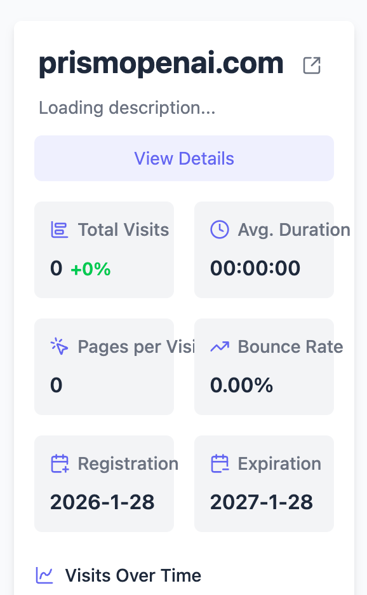Click the Visits Over Time heading
This screenshot has width=367, height=595.
click(x=133, y=575)
